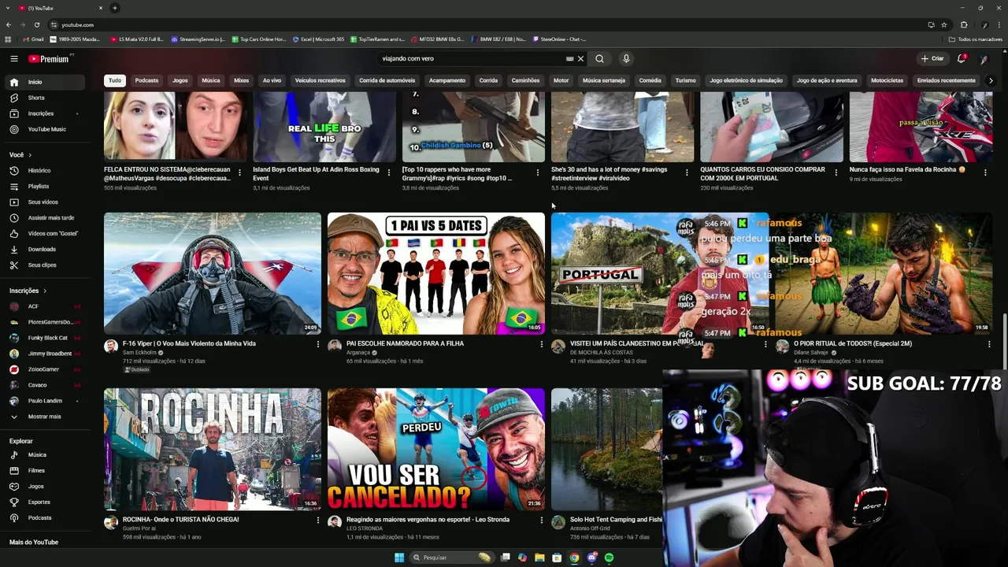Viewport: 1008px width, 567px height.
Task: Open Seus vídeos in the sidebar
Action: pos(46,202)
